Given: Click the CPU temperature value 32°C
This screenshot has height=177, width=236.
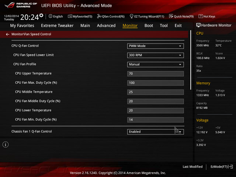Looking at the screenshot, I should pos(218,45).
